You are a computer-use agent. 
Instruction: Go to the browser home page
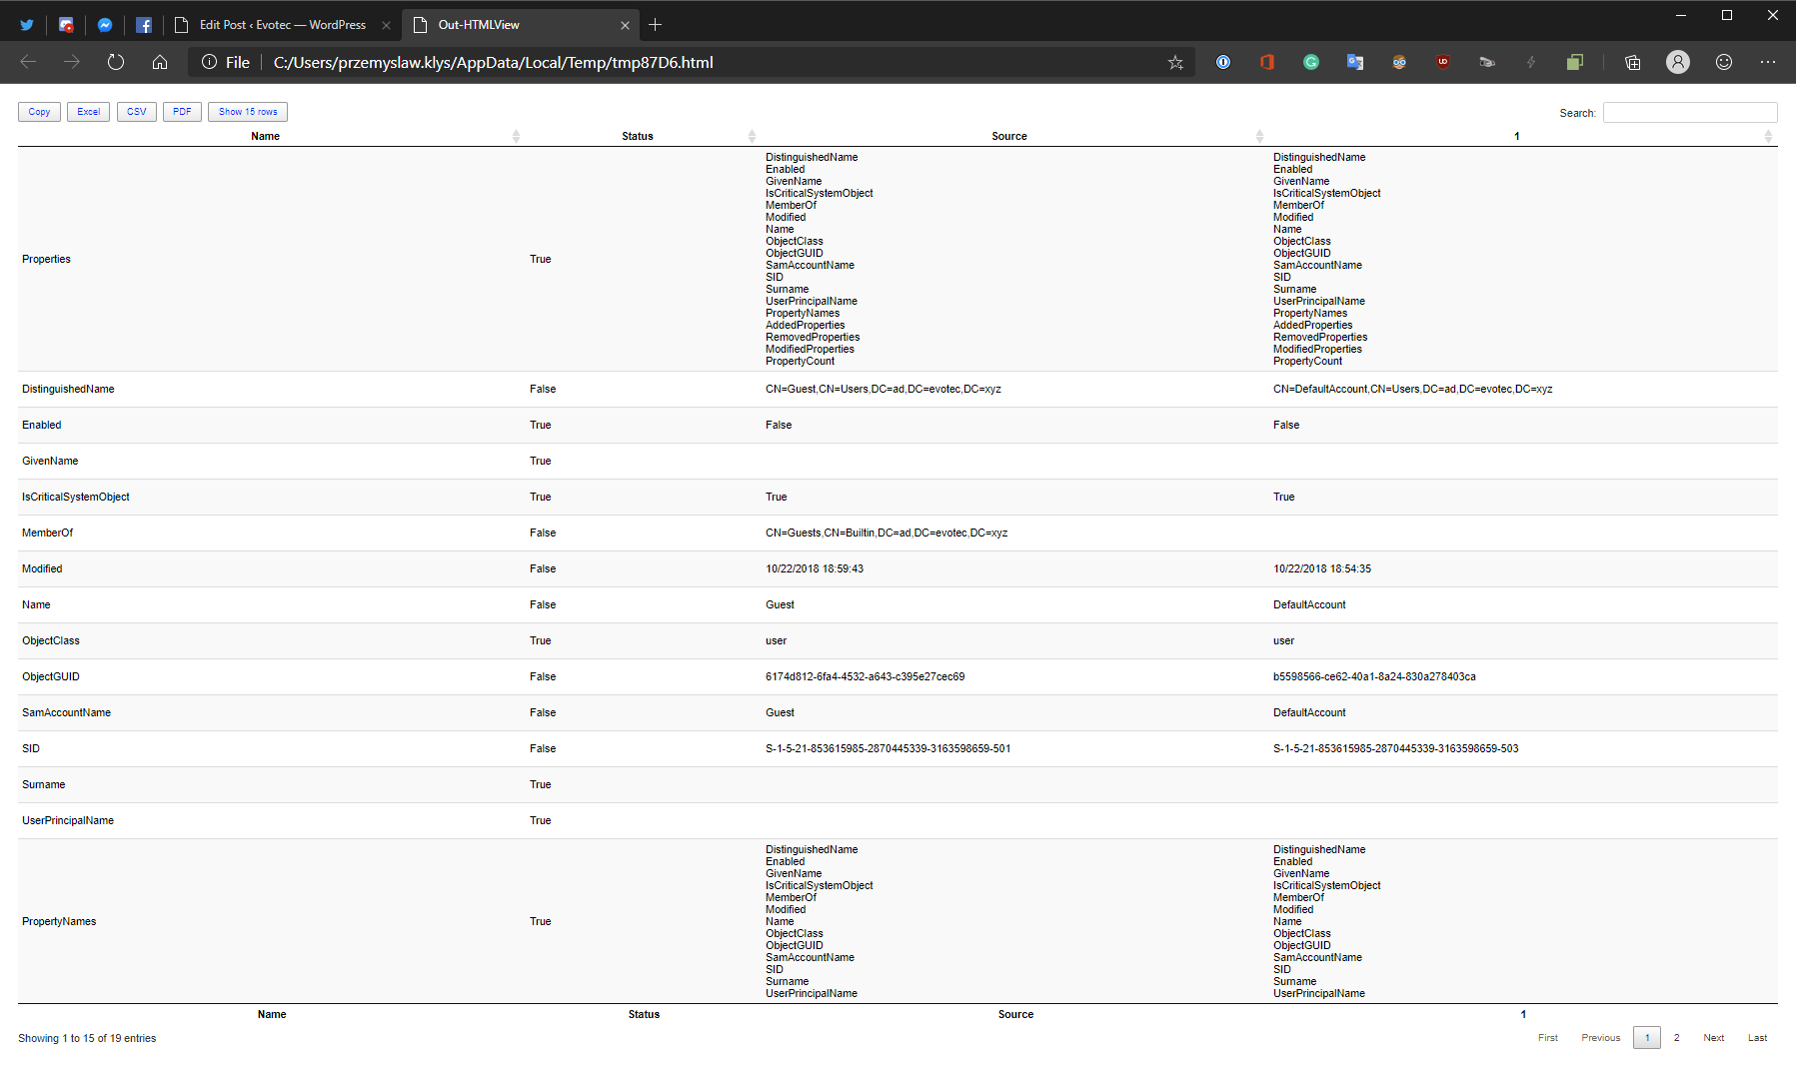[x=160, y=61]
